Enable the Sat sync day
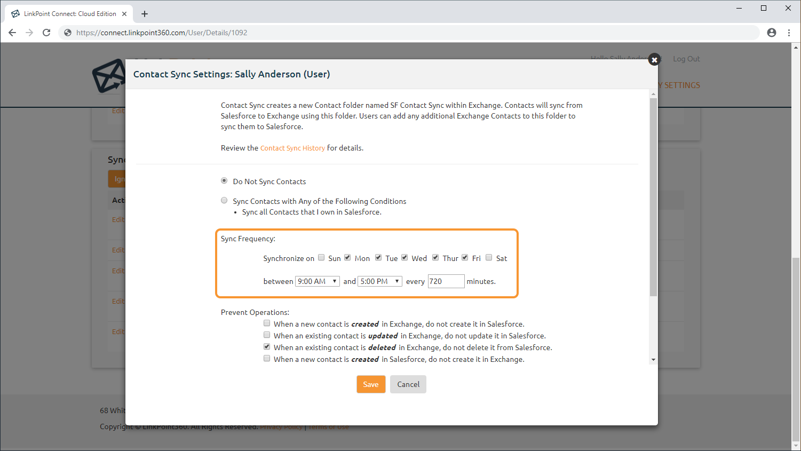Screen dimensions: 801x451 [489, 257]
